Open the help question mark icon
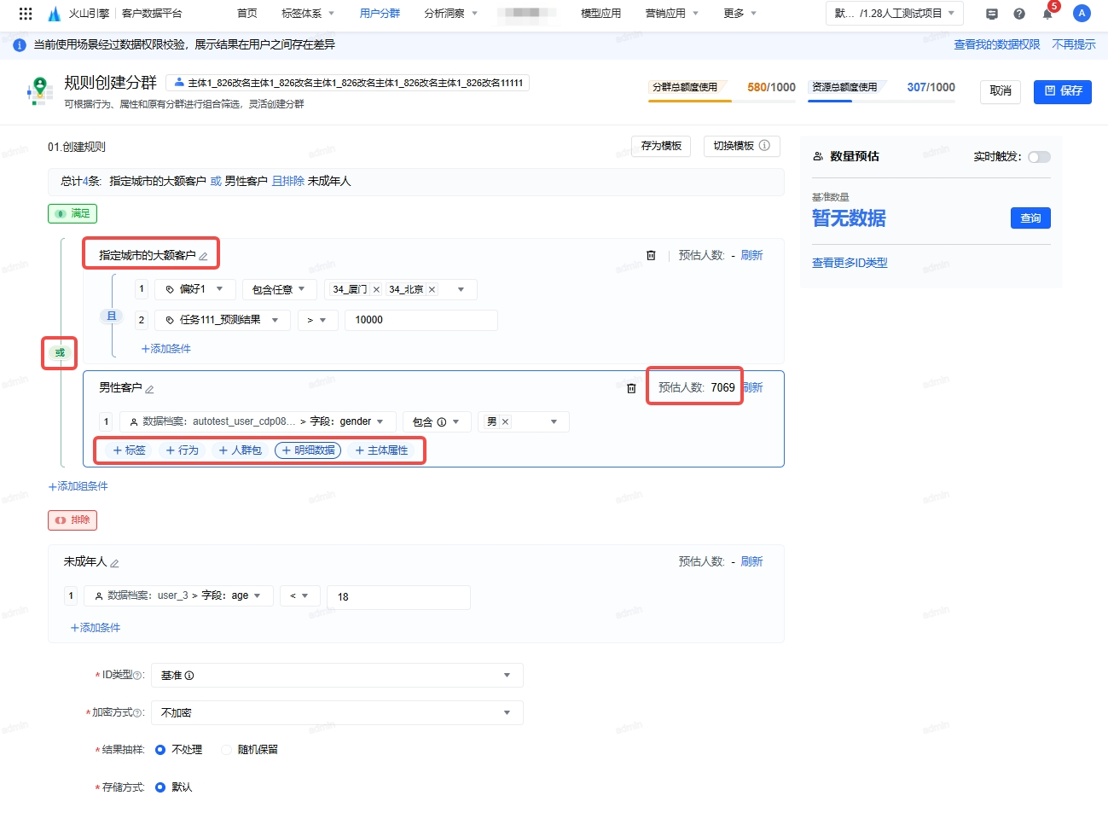Image resolution: width=1108 pixels, height=813 pixels. point(1019,14)
